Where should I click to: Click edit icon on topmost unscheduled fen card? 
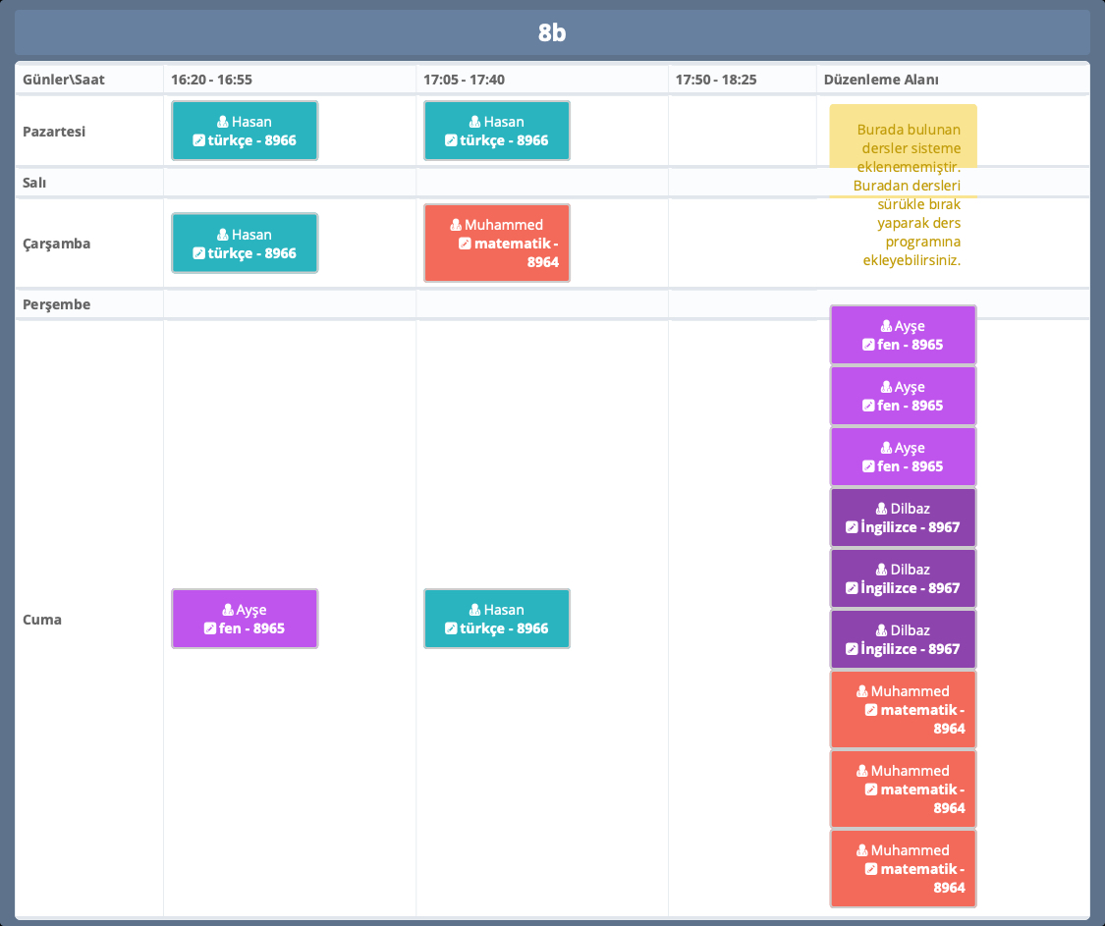click(x=867, y=345)
